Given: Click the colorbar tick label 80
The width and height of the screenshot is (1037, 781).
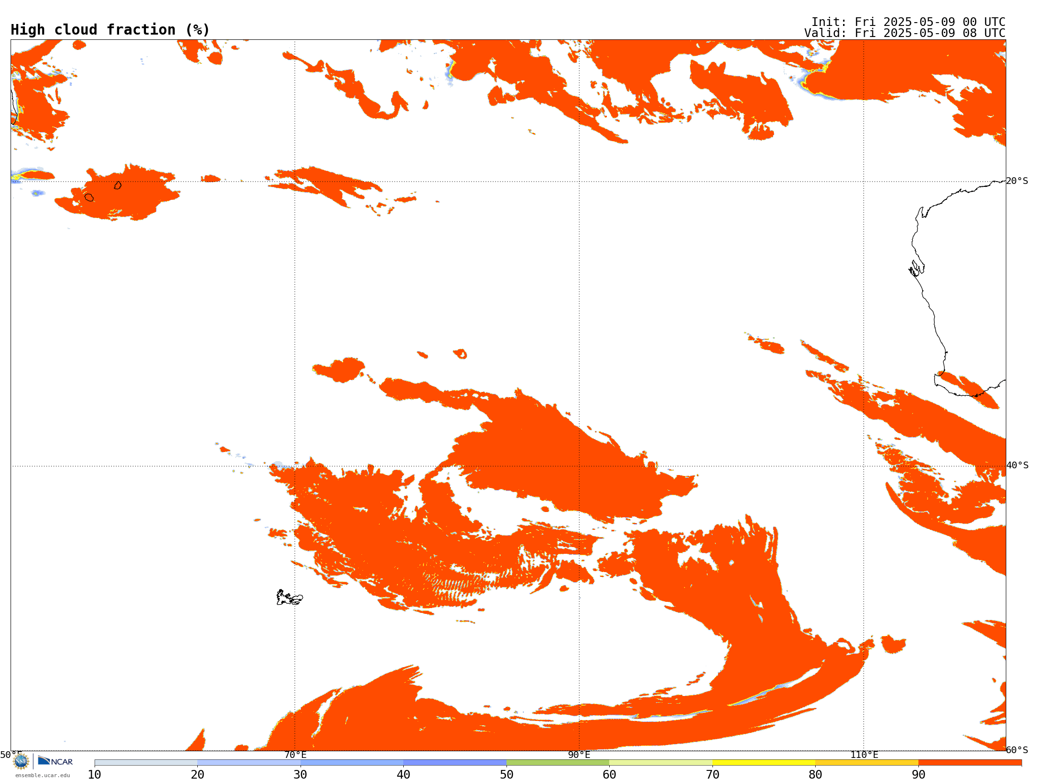Looking at the screenshot, I should click(815, 775).
